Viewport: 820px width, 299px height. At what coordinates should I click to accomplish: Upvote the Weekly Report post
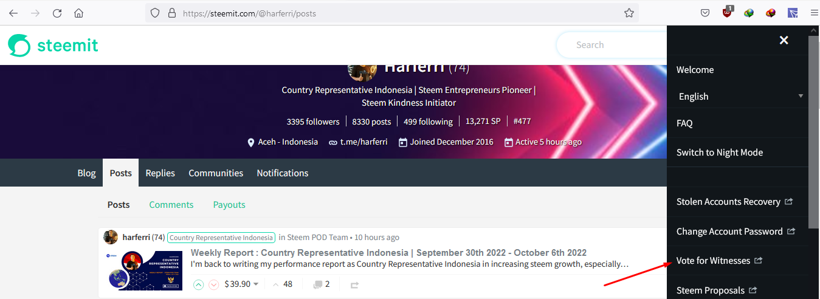tap(199, 284)
